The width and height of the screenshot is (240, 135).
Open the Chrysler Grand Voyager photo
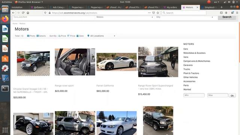click(33, 63)
